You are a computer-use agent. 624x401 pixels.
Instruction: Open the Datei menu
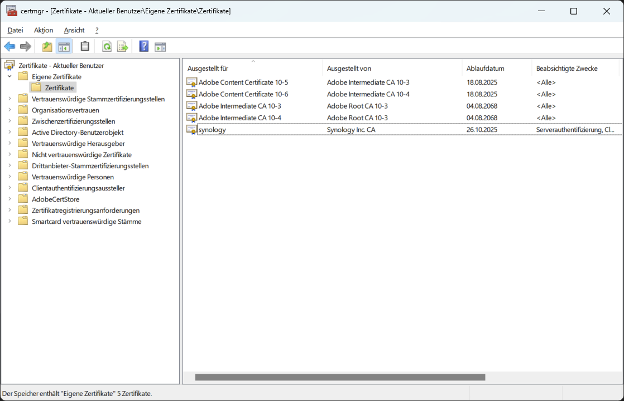click(x=15, y=30)
